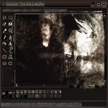Image resolution: width=108 pixels, height=108 pixels.
Task: Select the Text tool labeled A
Action: tap(10, 44)
